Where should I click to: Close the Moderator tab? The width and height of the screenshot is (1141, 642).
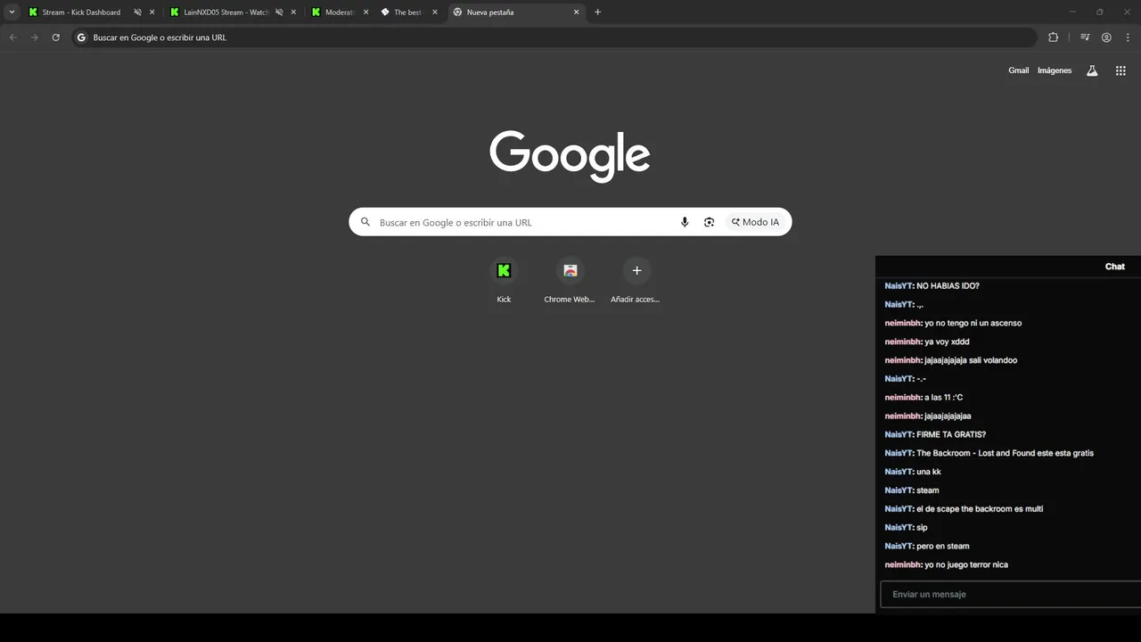pyautogui.click(x=365, y=12)
